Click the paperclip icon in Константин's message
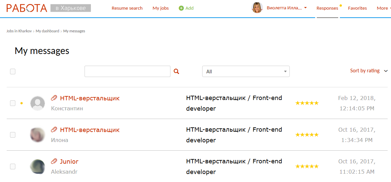The image size is (391, 182). (x=54, y=98)
